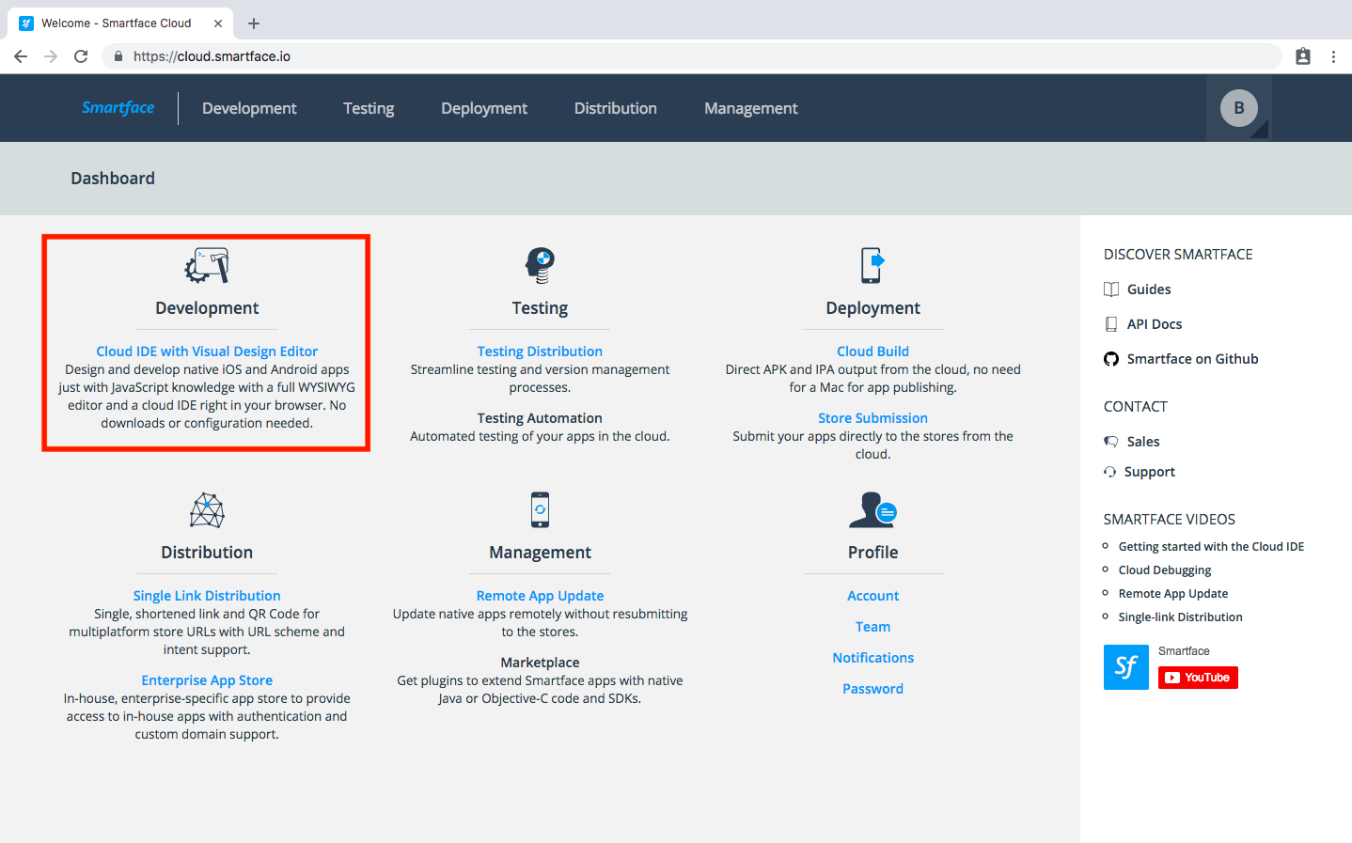Open Development menu in top navbar

point(249,108)
